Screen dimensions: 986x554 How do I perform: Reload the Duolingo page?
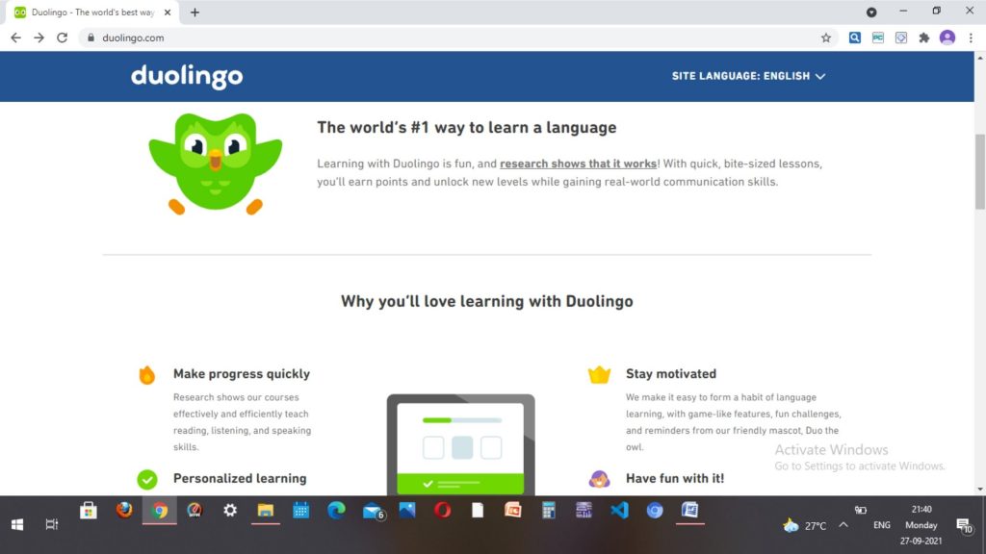click(62, 38)
